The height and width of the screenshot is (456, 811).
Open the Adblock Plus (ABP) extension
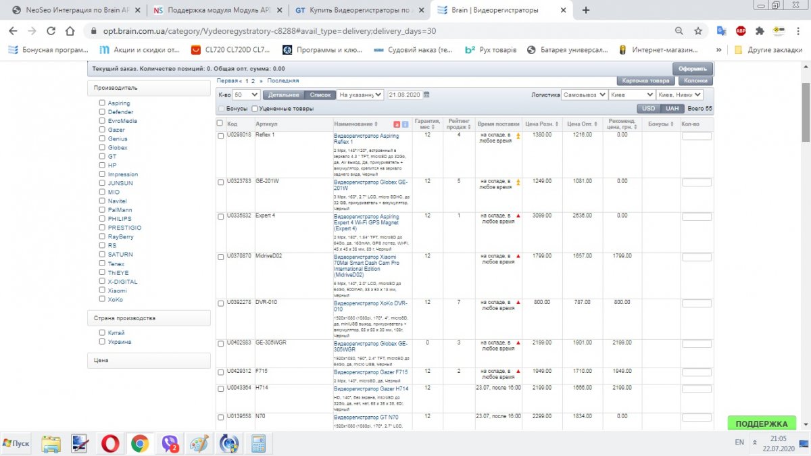(x=741, y=31)
